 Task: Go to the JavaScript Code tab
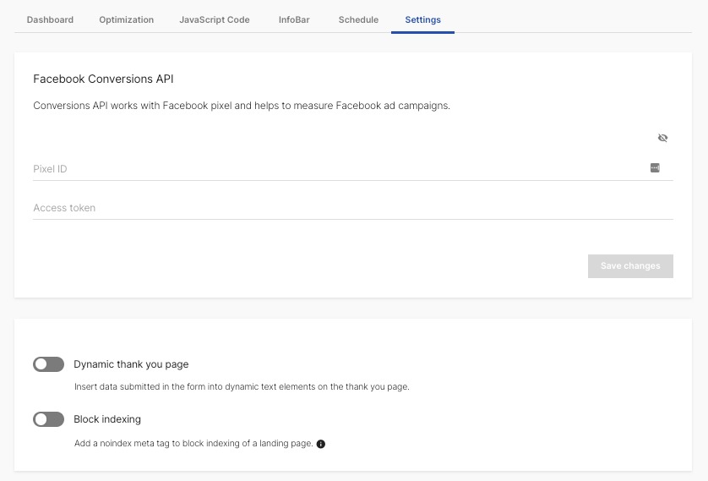(x=215, y=19)
